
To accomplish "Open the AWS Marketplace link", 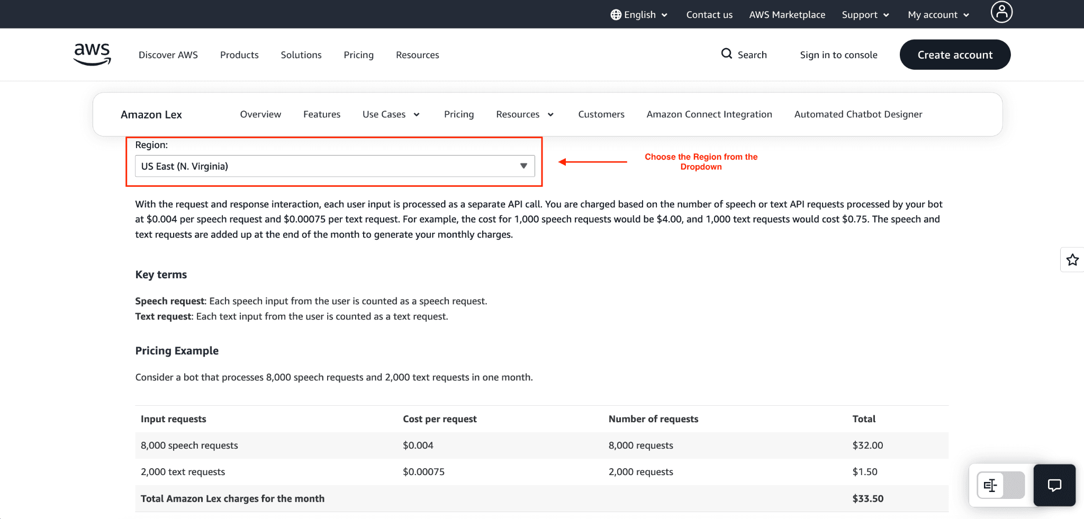I will (x=787, y=15).
